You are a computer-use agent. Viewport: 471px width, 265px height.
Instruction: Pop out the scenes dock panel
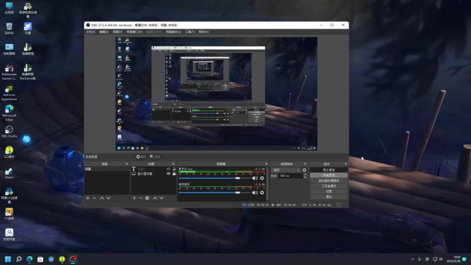(x=127, y=164)
